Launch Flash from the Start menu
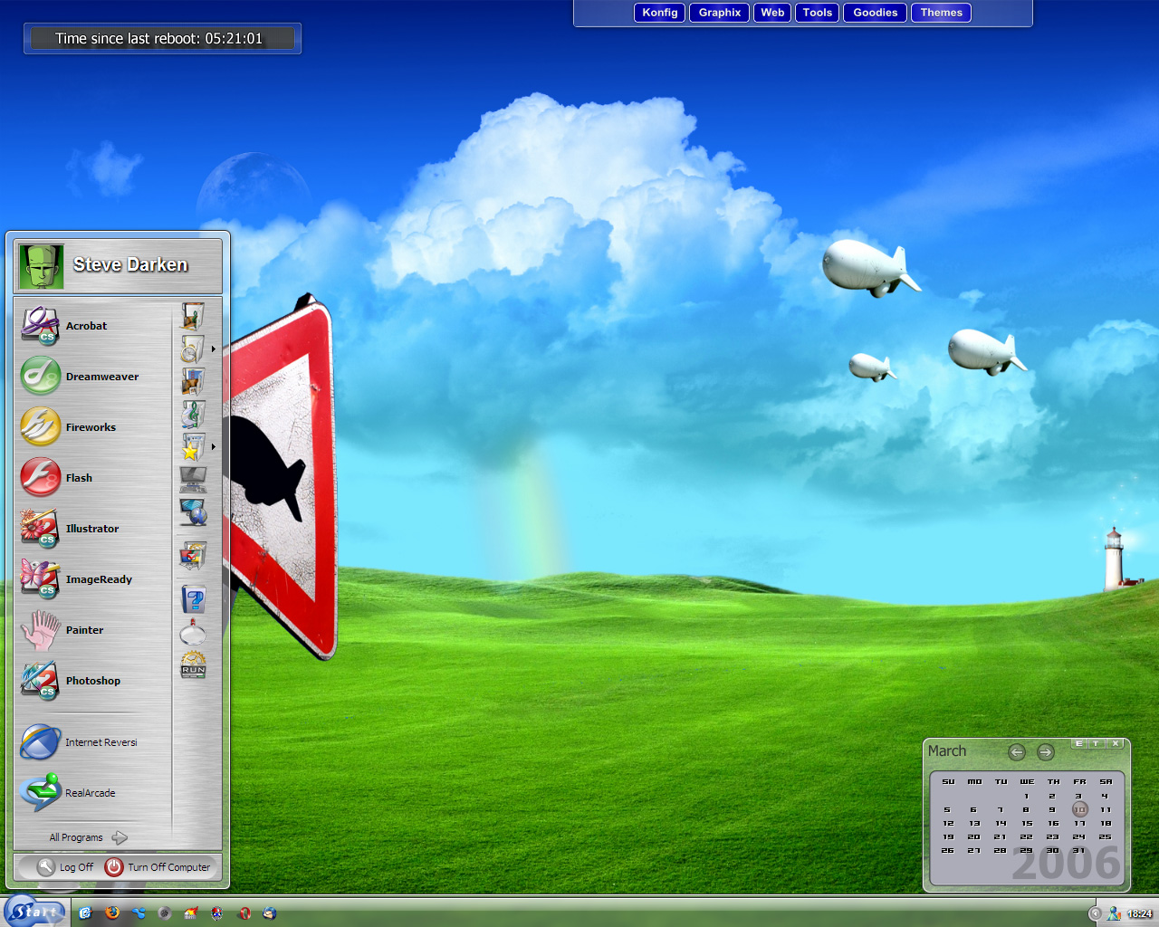The width and height of the screenshot is (1159, 927). tap(94, 478)
